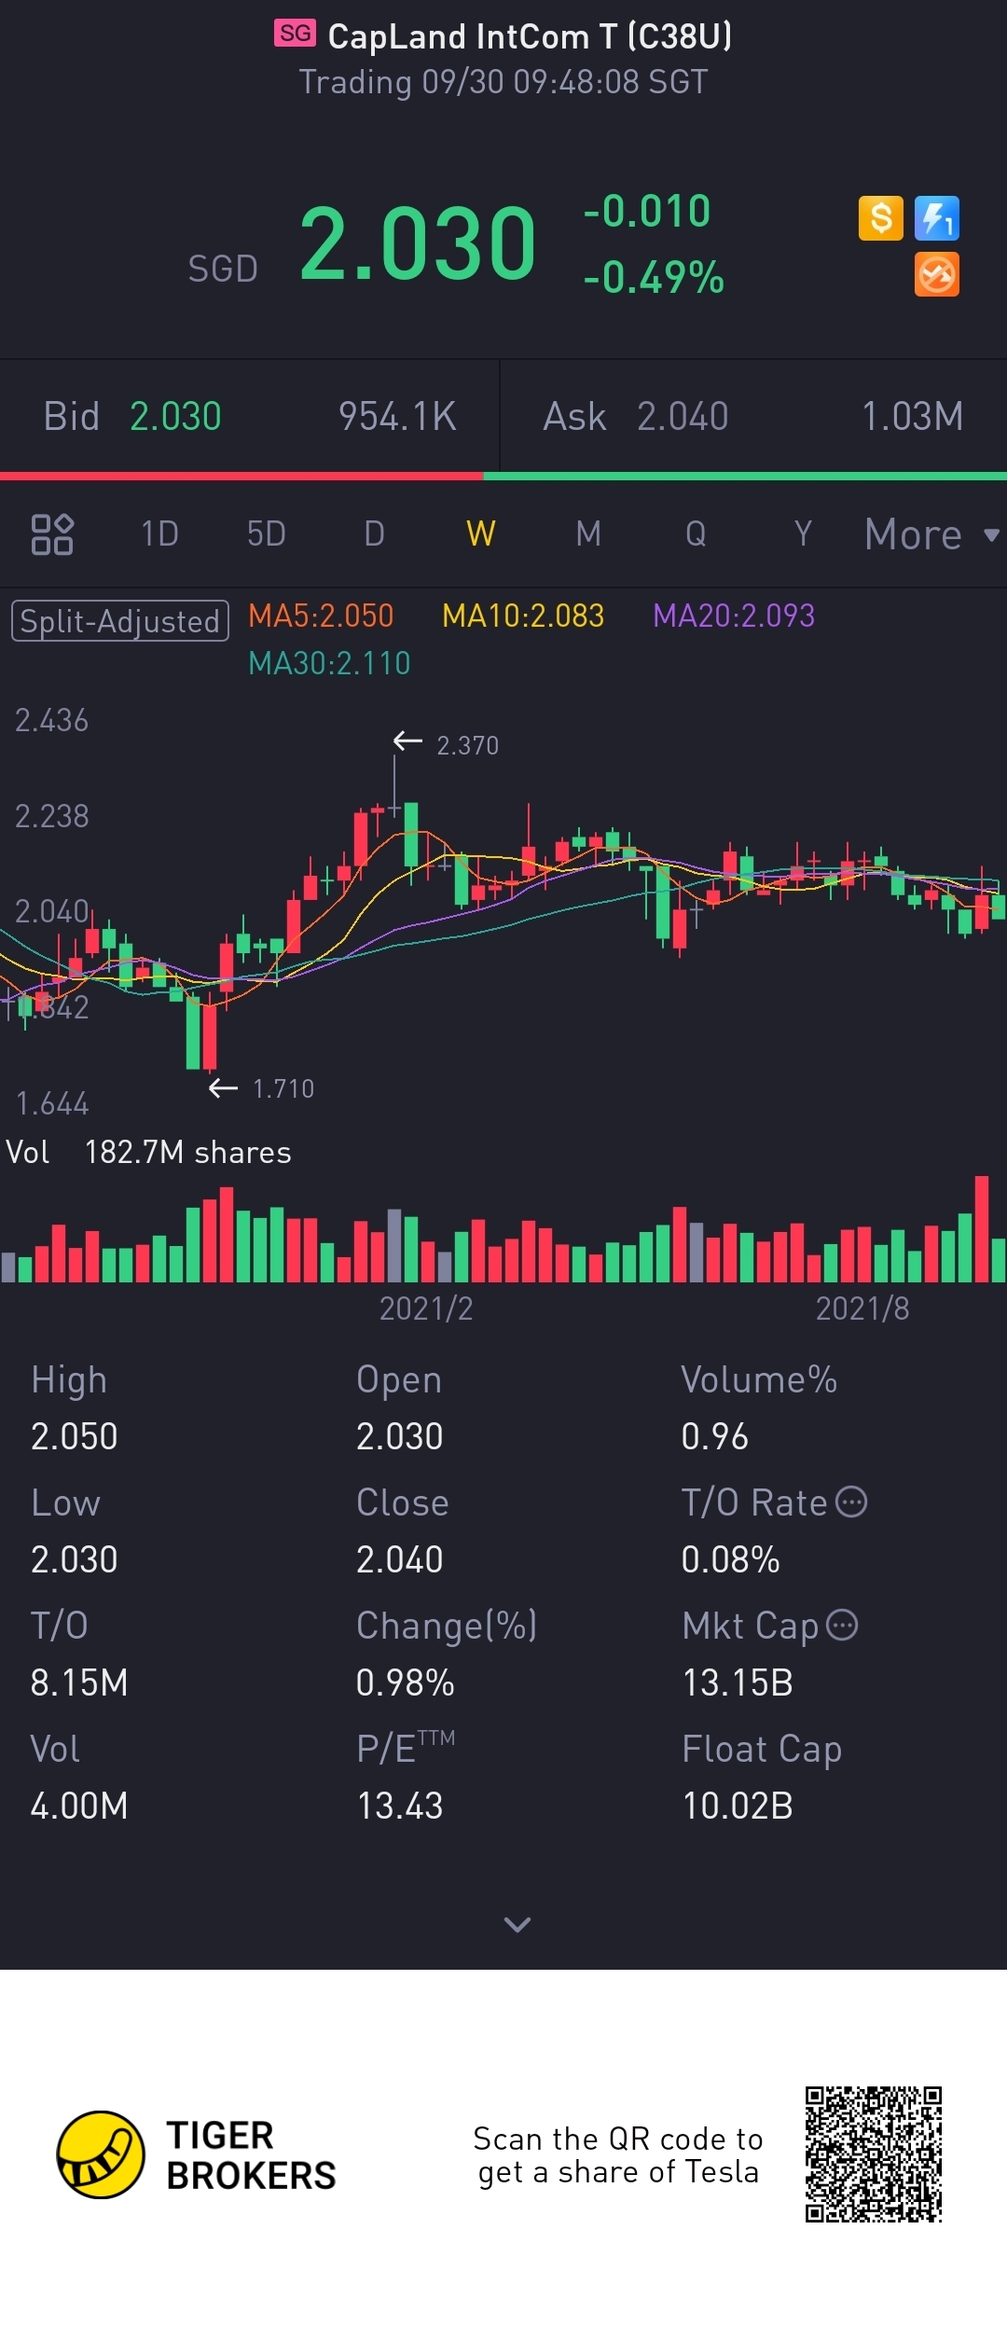Viewport: 1007px width, 2340px height.
Task: Select the M monthly chart tab
Action: coord(588,534)
